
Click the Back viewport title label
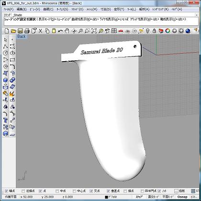click(x=22, y=36)
